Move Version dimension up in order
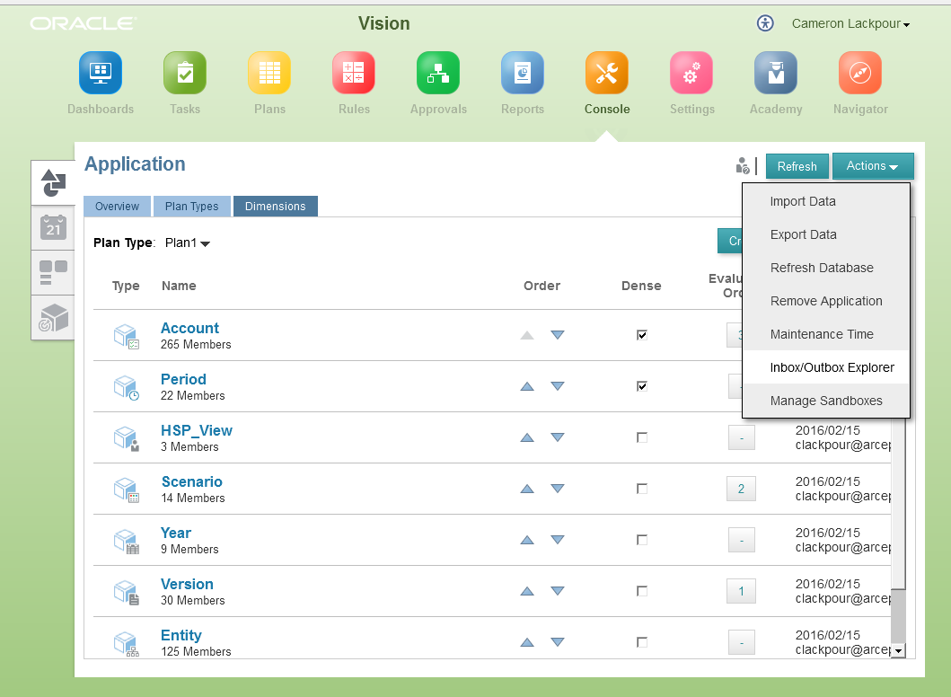The height and width of the screenshot is (697, 951). (x=527, y=591)
